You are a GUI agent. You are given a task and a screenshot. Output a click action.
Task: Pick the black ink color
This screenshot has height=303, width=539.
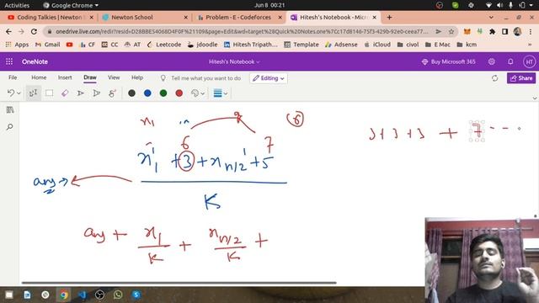tap(131, 93)
